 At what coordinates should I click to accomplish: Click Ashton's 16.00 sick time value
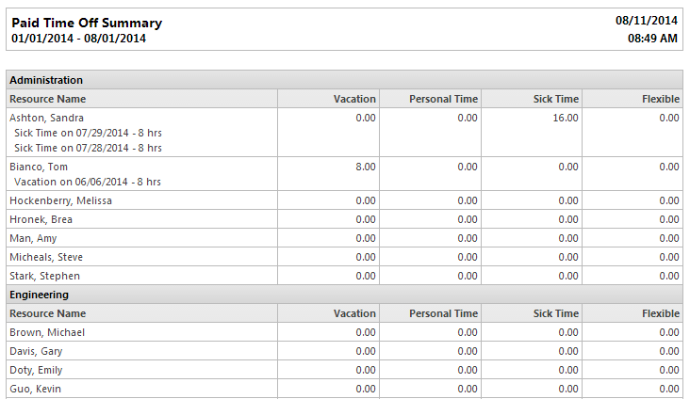[566, 118]
